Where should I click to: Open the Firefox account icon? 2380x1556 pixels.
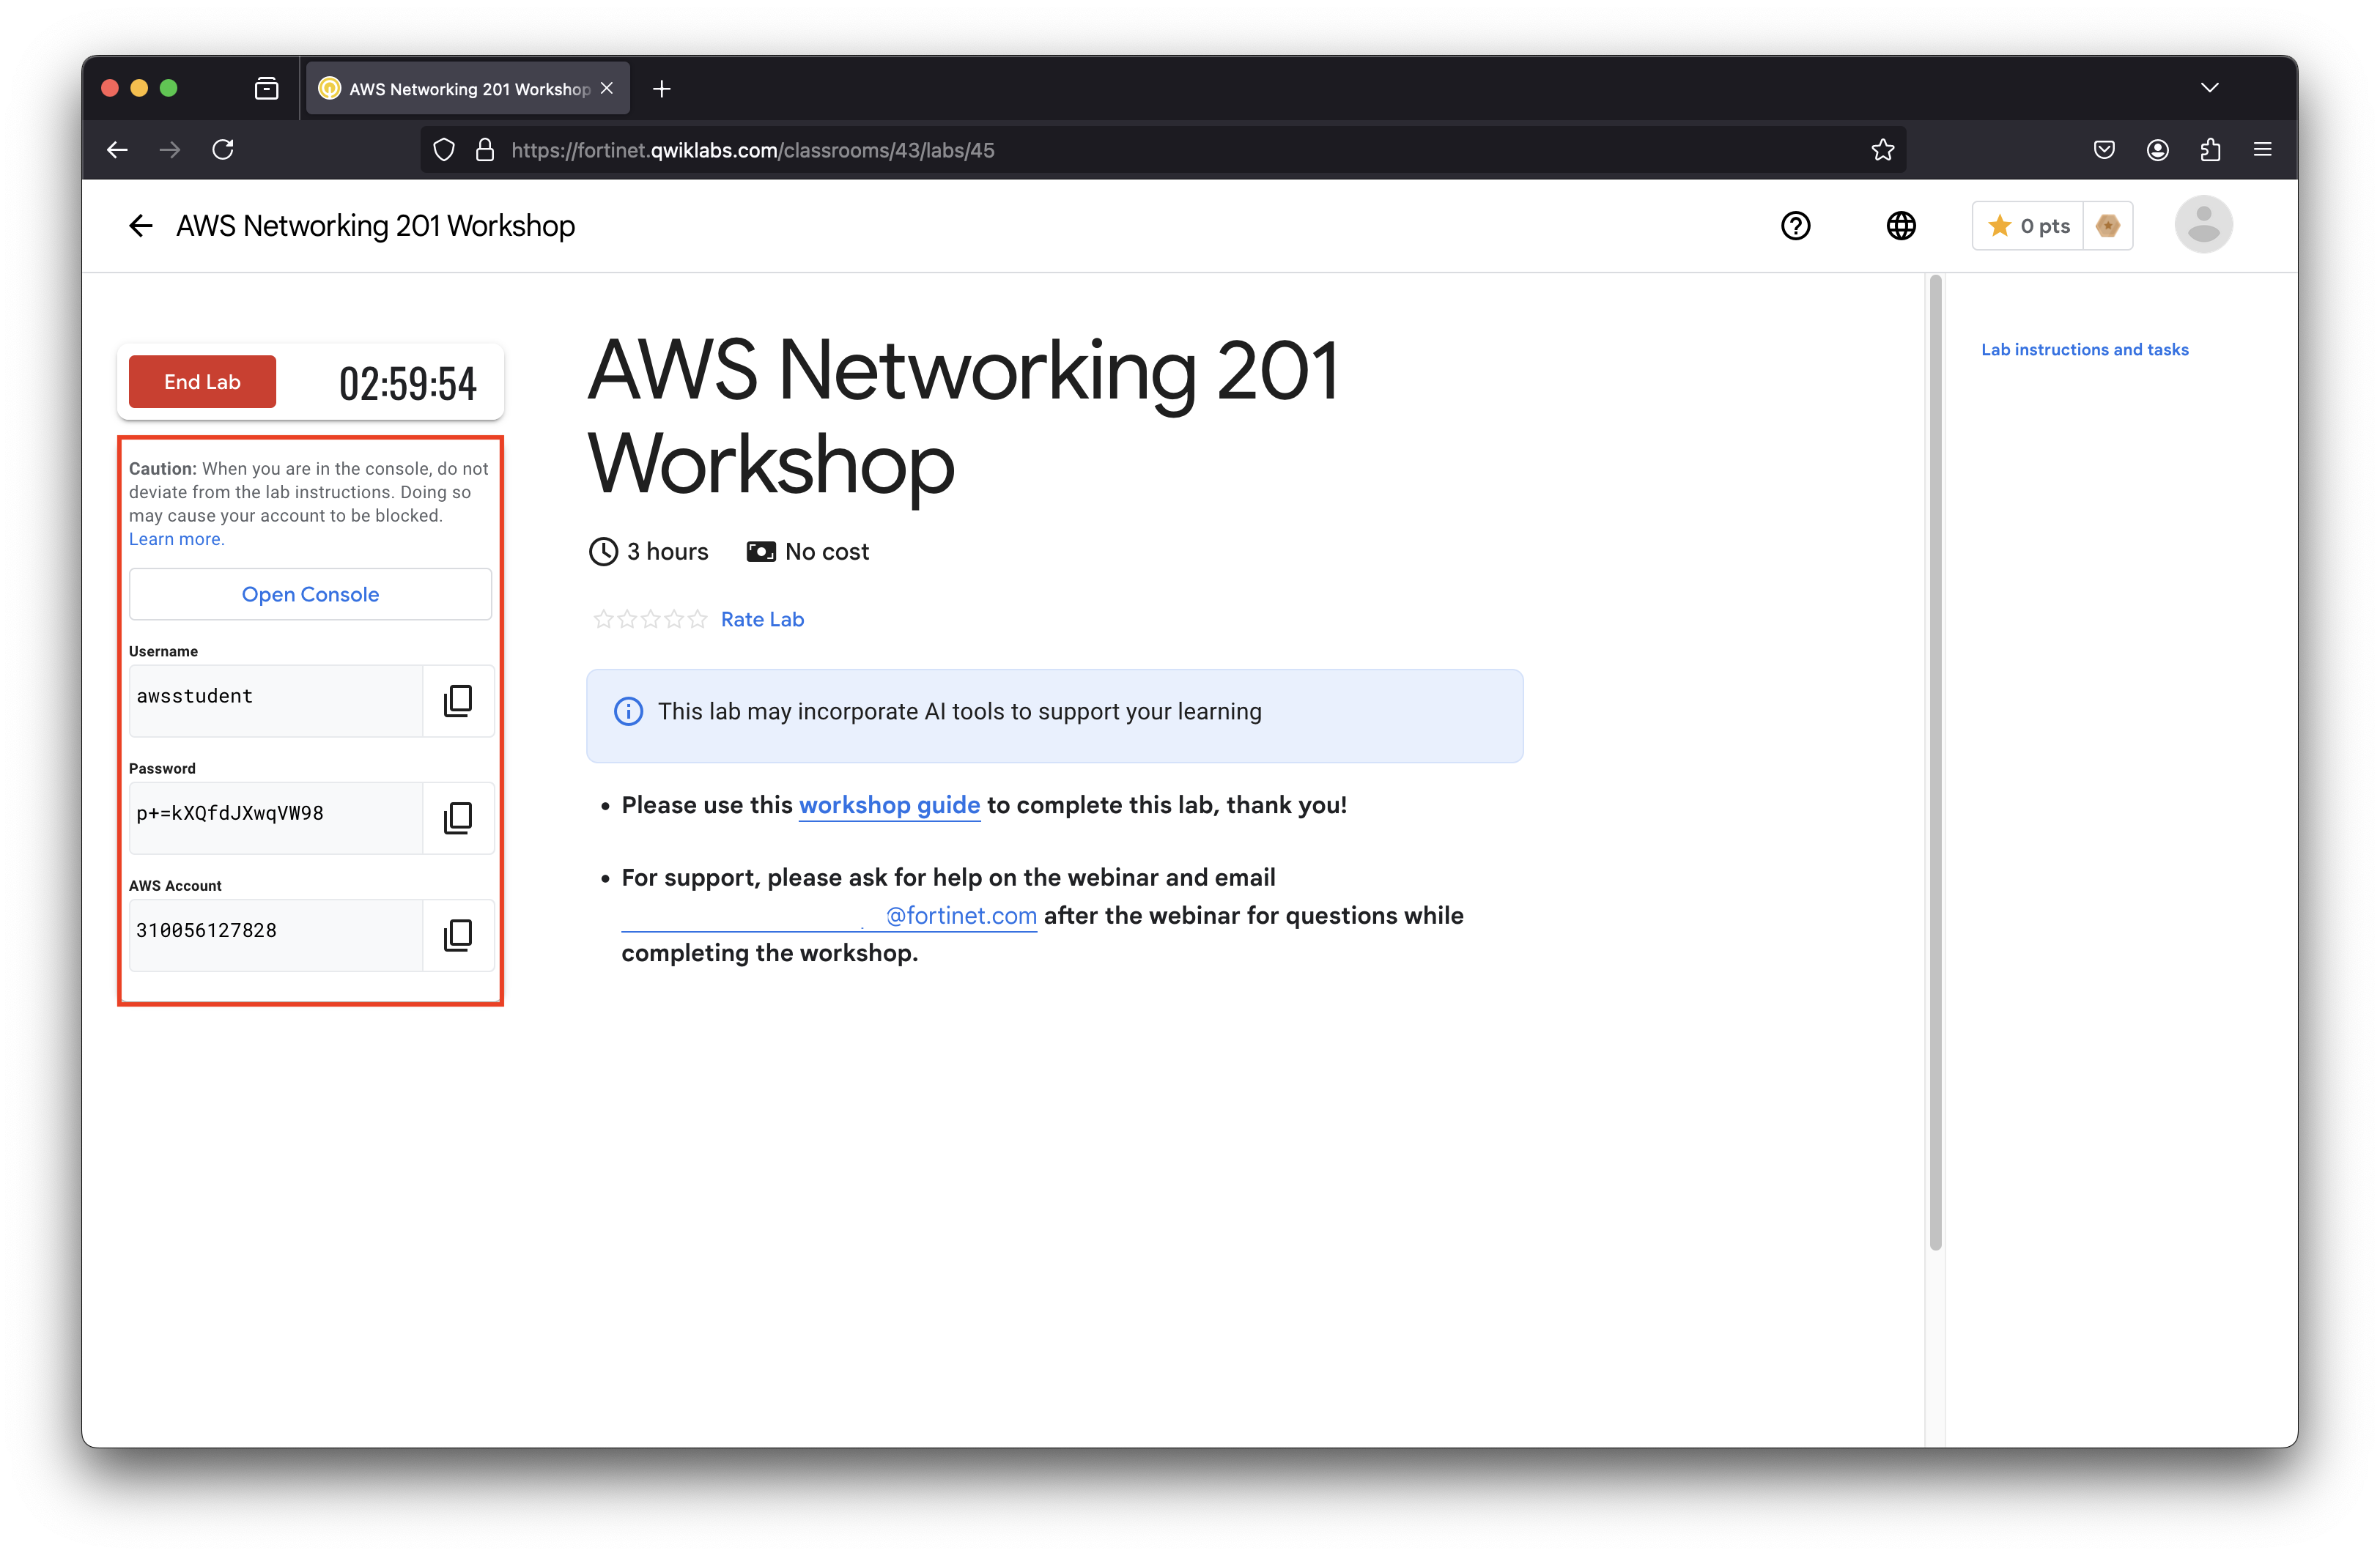click(2157, 150)
